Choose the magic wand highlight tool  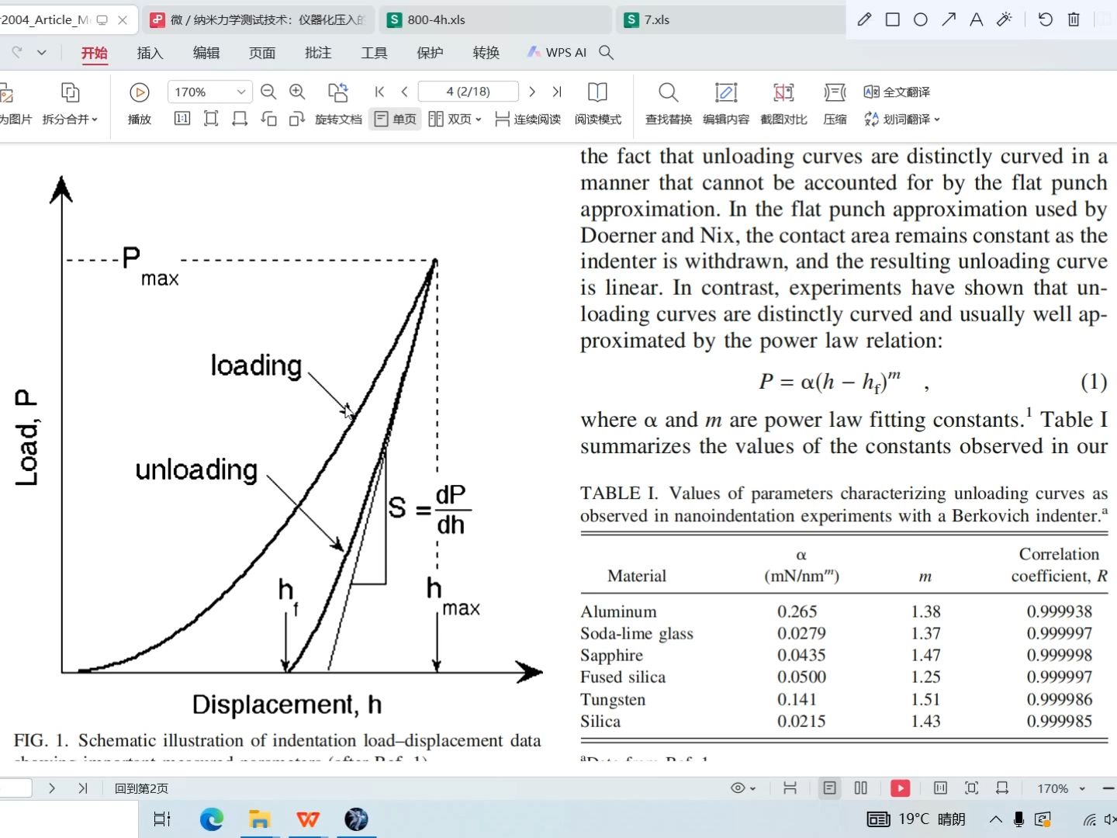coord(1005,19)
